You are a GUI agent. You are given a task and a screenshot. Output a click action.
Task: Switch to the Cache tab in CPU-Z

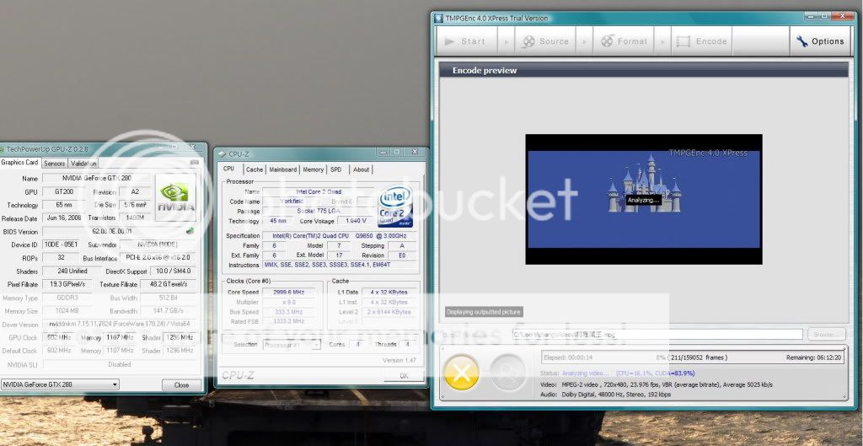255,169
